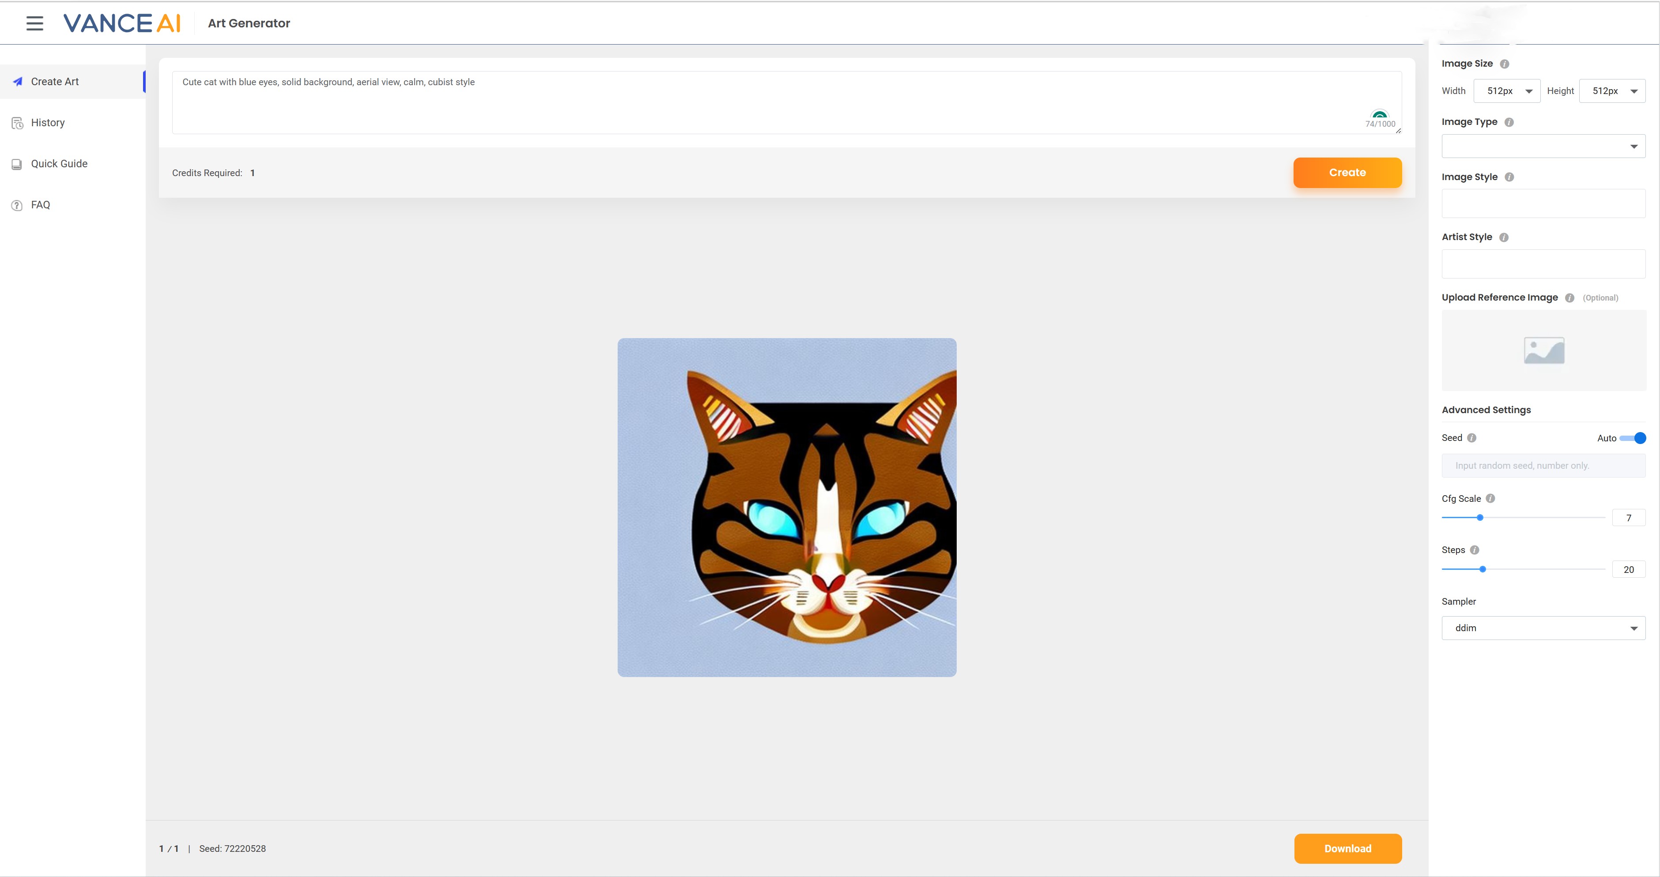Click the Download button
The image size is (1660, 877).
(1347, 849)
